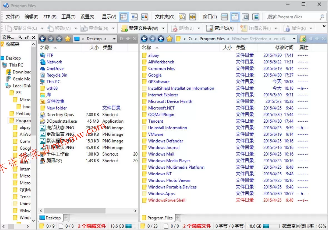Image resolution: width=328 pixels, height=230 pixels.
Task: Select Thumbnails view icon
Action: pos(145,17)
